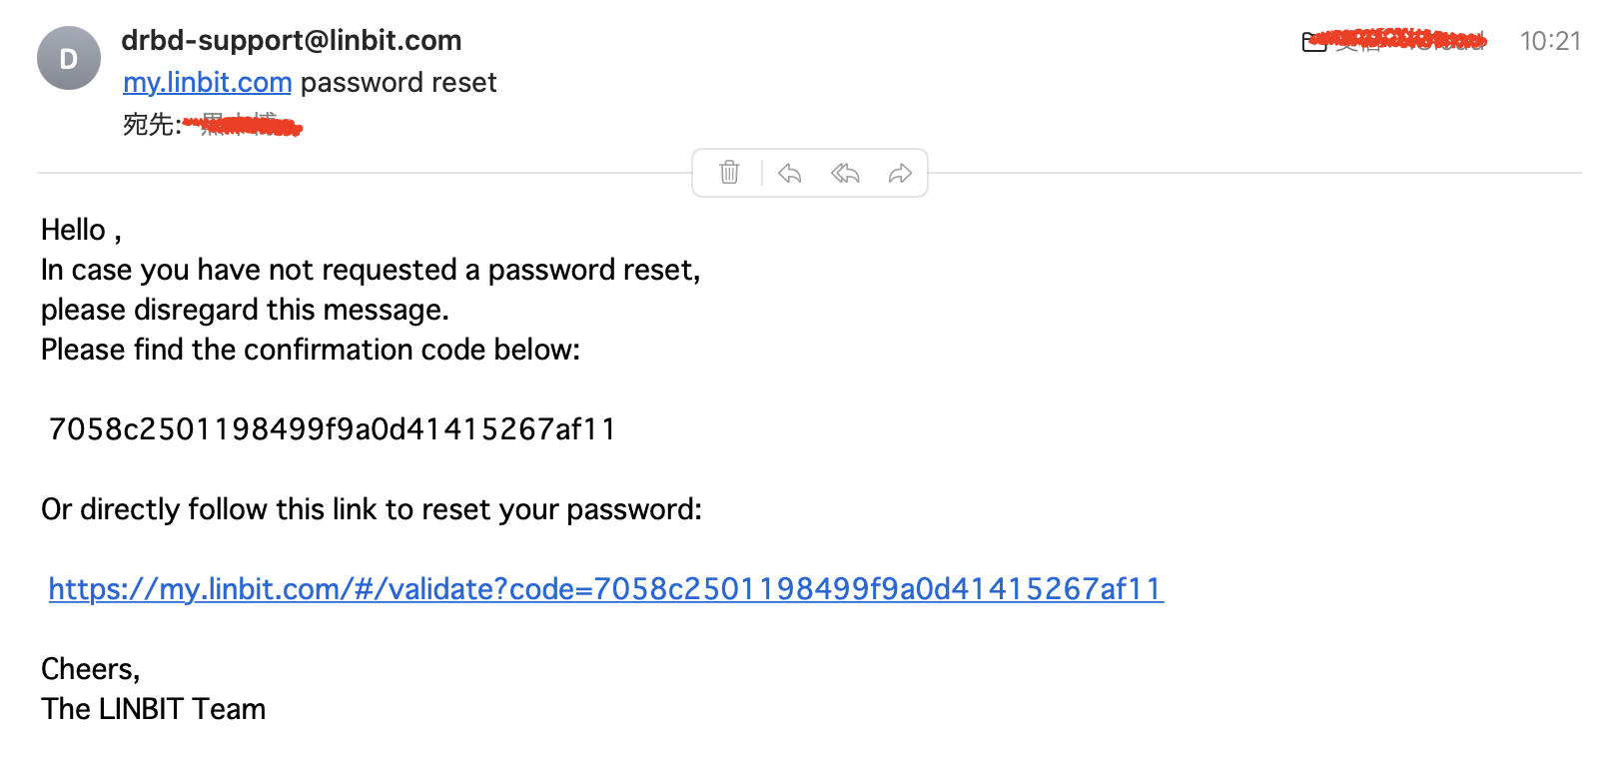Click the mailbox folder icon beside the time
This screenshot has width=1614, height=759.
[x=1313, y=42]
